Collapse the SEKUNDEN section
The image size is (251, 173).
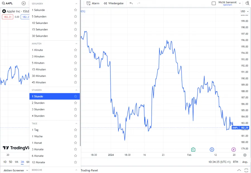(76, 4)
